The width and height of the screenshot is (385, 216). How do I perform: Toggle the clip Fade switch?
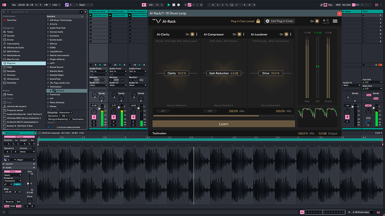click(x=6, y=206)
